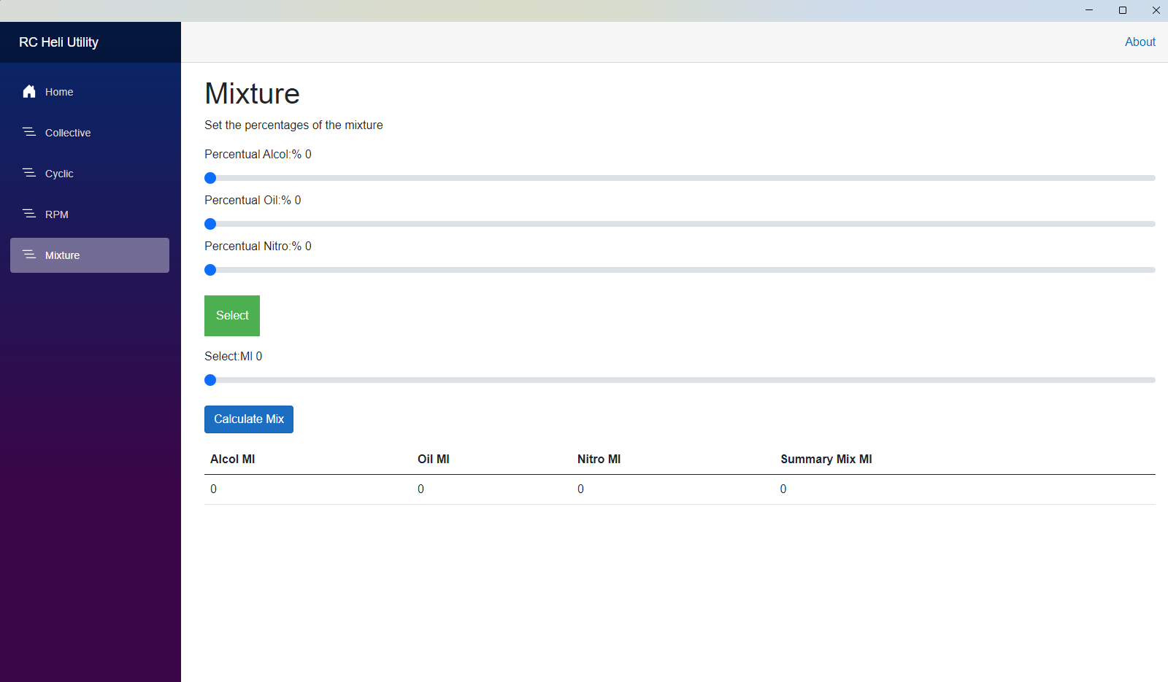Click the Cyclic list icon in sidebar

29,173
